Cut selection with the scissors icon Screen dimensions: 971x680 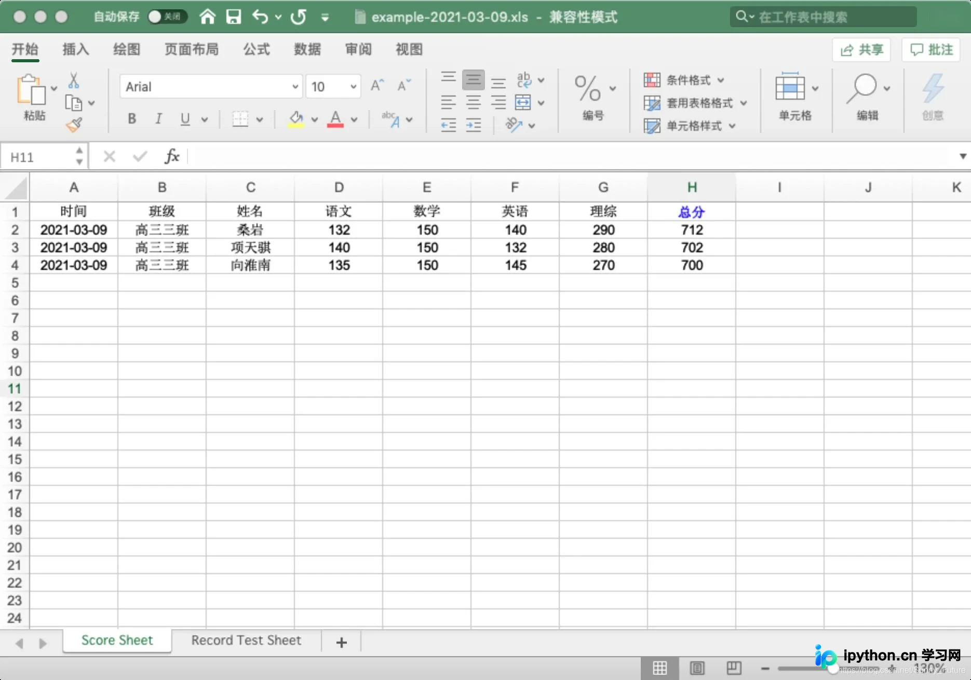coord(74,80)
